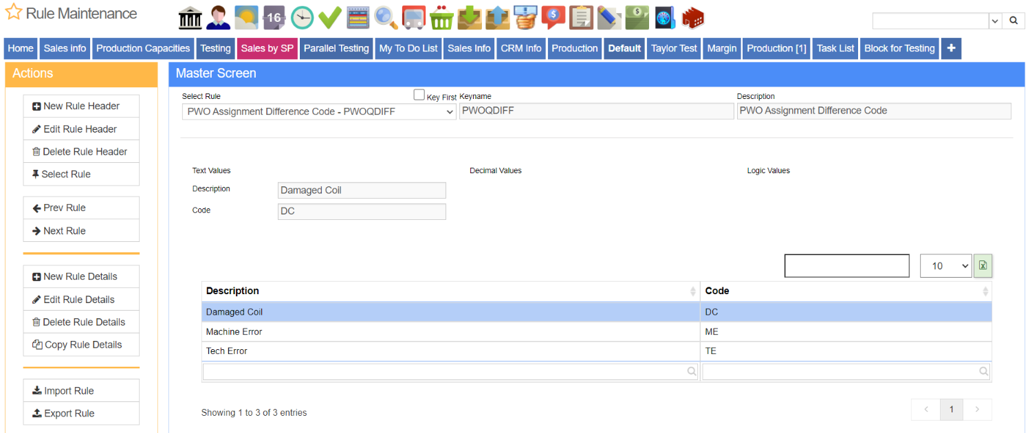
Task: Click New Rule Details
Action: [81, 276]
